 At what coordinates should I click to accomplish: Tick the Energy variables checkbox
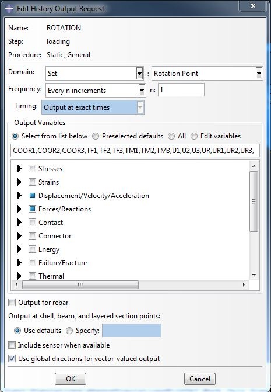(32, 249)
